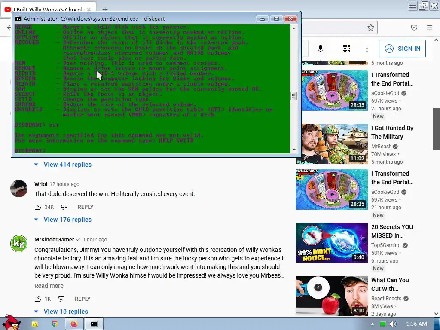440x330 pixels.
Task: Click the cmd window scrollbar thumb
Action: (294, 96)
